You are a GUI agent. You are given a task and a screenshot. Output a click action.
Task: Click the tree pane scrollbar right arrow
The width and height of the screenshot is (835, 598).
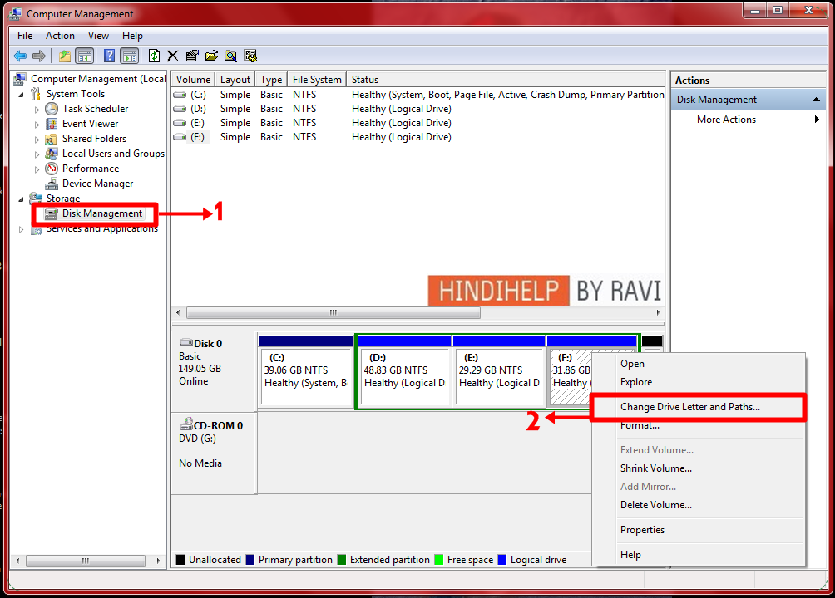click(158, 561)
